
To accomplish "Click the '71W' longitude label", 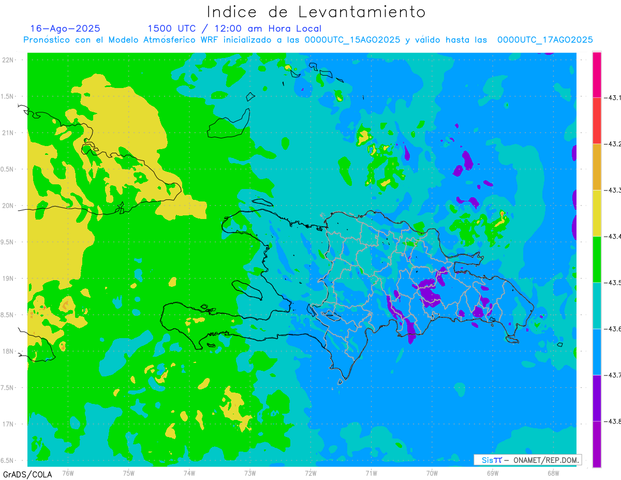I will [x=371, y=473].
